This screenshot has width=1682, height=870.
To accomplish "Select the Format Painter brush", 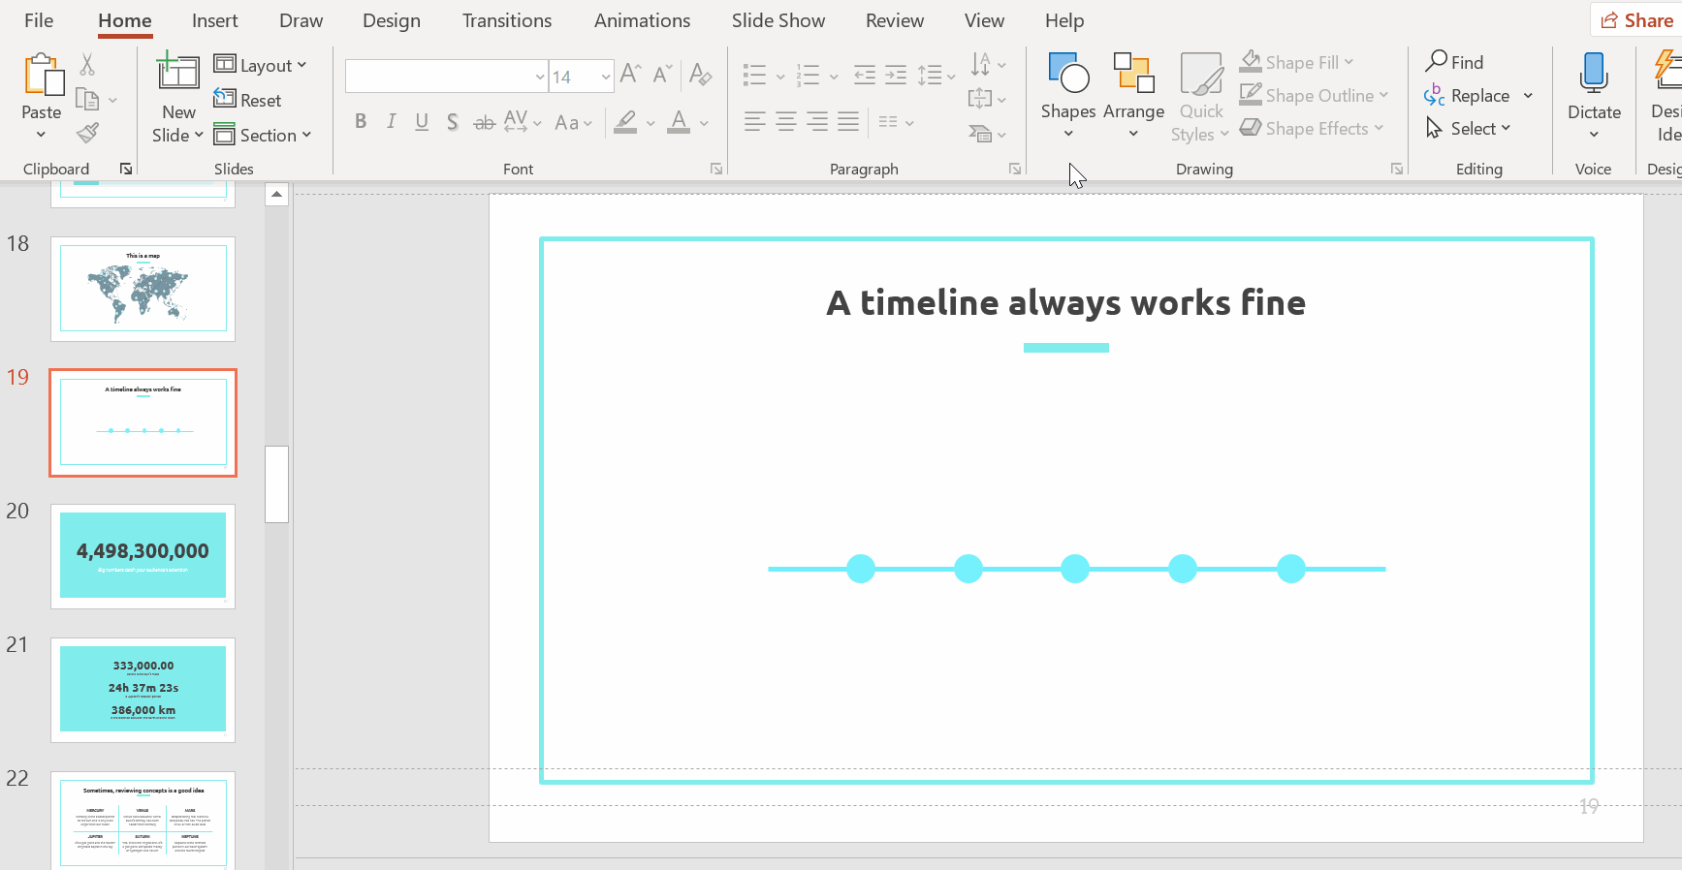I will 87,133.
